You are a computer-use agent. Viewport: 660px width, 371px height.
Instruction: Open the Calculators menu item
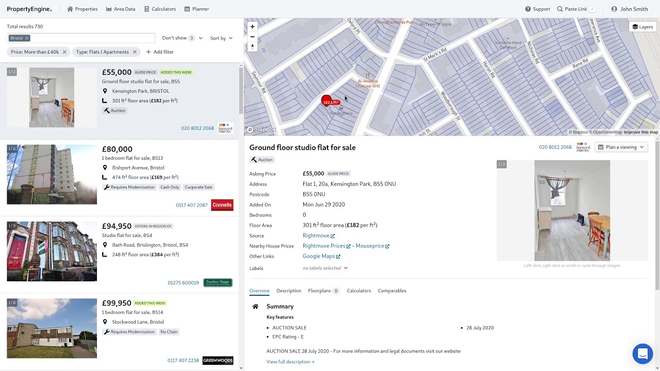160,9
